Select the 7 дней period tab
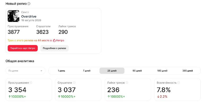This screenshot has height=107, width=212. point(87,71)
